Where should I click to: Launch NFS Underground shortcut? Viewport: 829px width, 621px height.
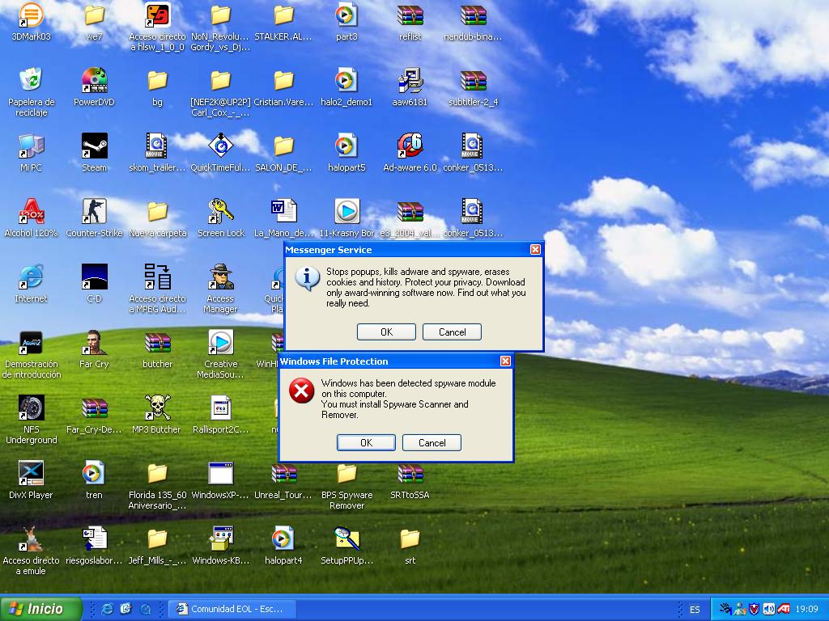click(x=31, y=408)
